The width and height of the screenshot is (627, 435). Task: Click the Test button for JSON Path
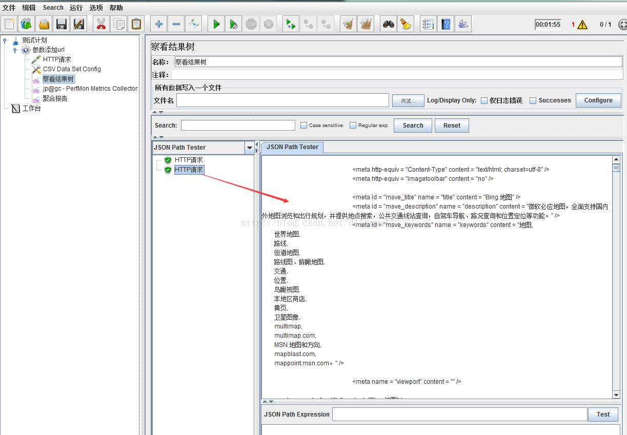pyautogui.click(x=603, y=415)
